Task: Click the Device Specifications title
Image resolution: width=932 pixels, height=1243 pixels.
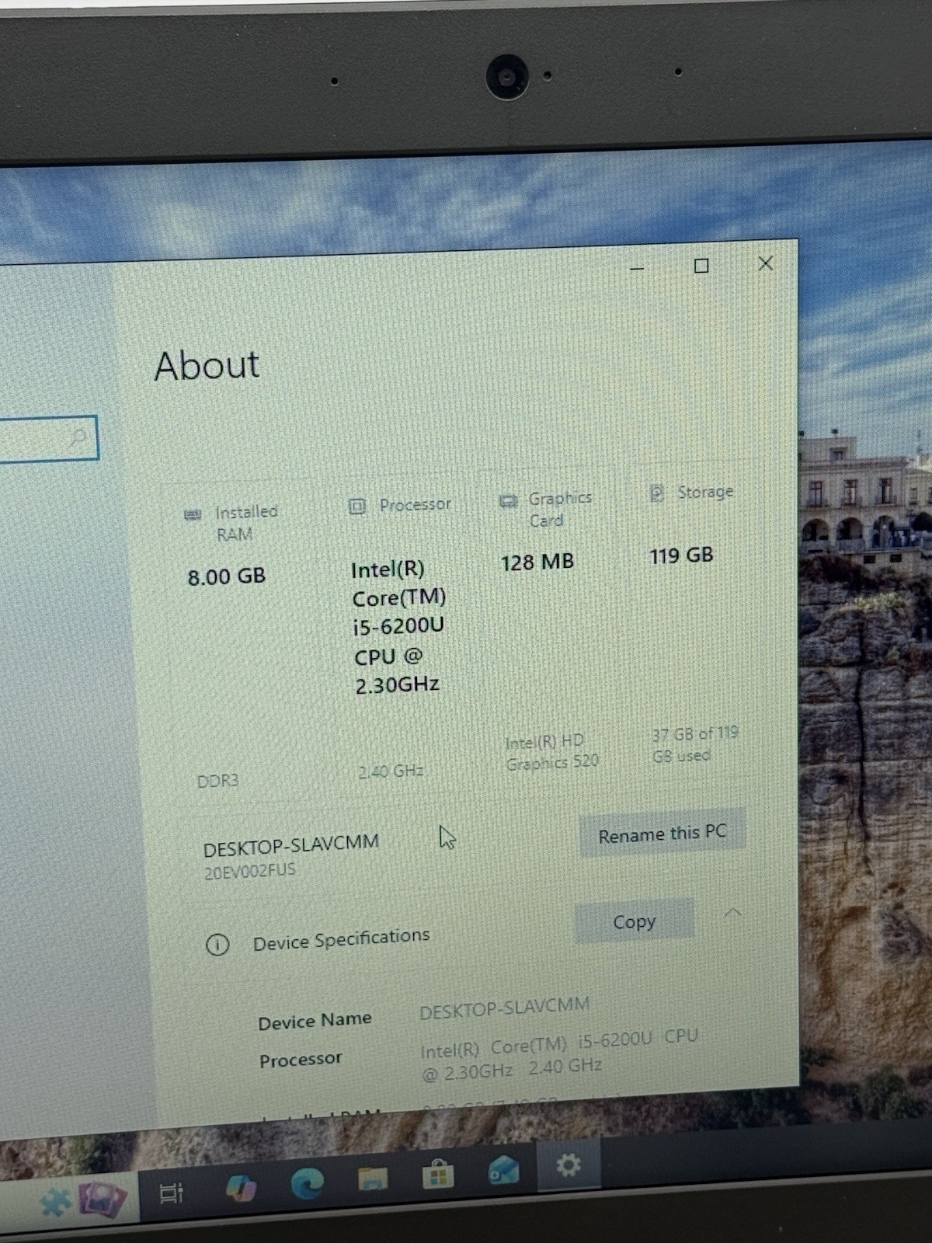Action: [x=341, y=939]
